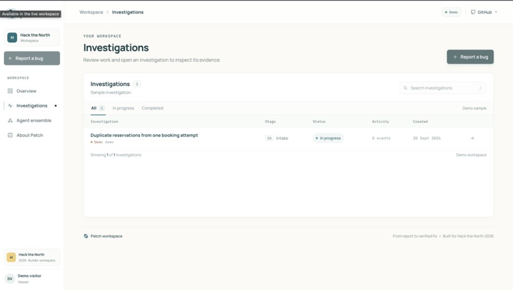Open the GitHub link in header
This screenshot has height=290, width=513.
[x=484, y=12]
